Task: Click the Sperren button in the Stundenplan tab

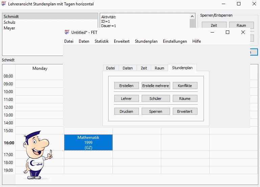Action: [x=156, y=111]
